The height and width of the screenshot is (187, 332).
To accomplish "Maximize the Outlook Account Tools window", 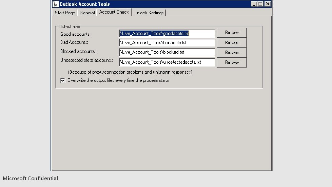I will pyautogui.click(x=260, y=4).
